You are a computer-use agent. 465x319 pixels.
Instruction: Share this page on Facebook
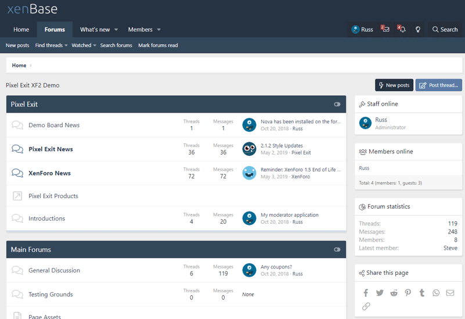pos(366,293)
